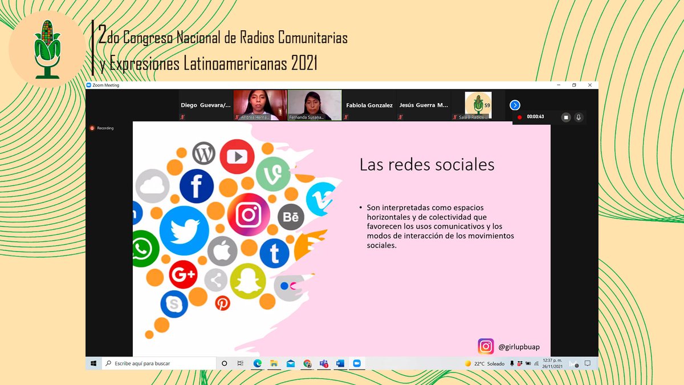684x385 pixels.
Task: Click the Wi-Fi network tray icon
Action: [x=536, y=363]
